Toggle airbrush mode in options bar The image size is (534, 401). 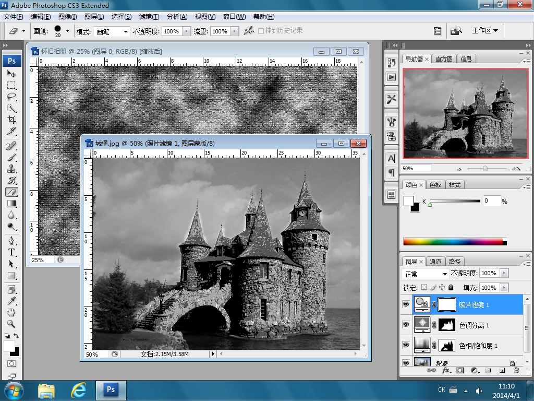click(249, 31)
